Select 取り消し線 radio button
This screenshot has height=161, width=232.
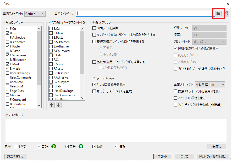point(101,54)
